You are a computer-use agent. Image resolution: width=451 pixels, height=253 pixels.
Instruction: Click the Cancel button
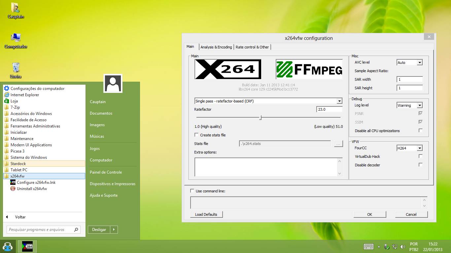(x=411, y=214)
